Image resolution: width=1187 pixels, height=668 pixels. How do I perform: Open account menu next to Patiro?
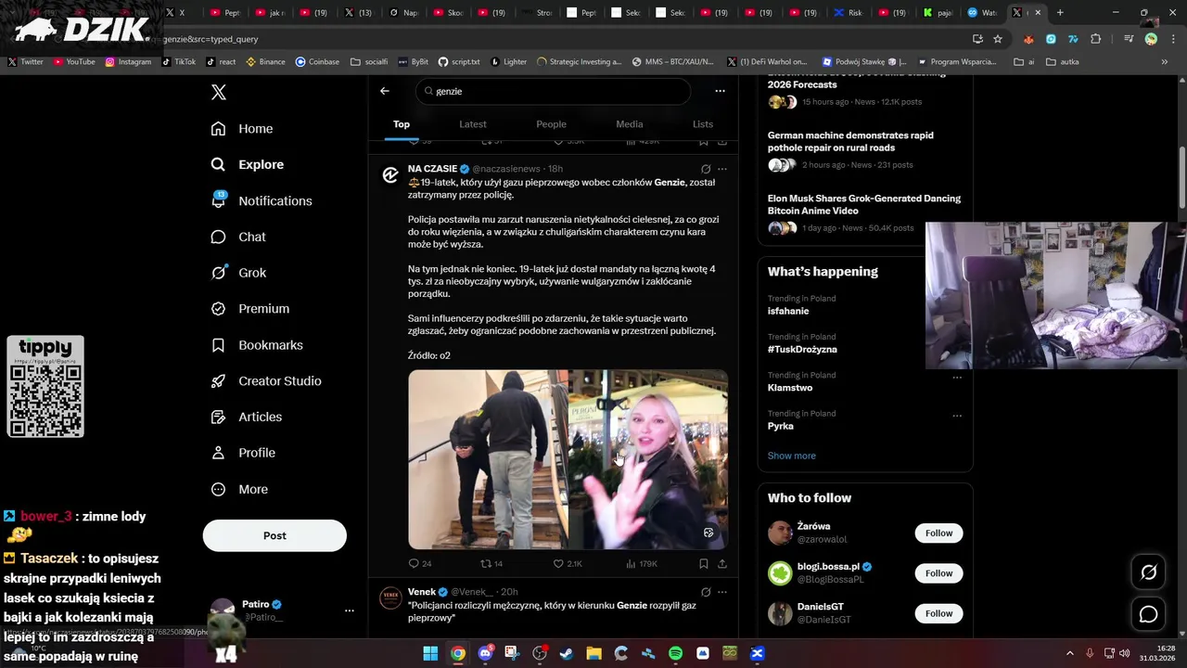pyautogui.click(x=350, y=610)
